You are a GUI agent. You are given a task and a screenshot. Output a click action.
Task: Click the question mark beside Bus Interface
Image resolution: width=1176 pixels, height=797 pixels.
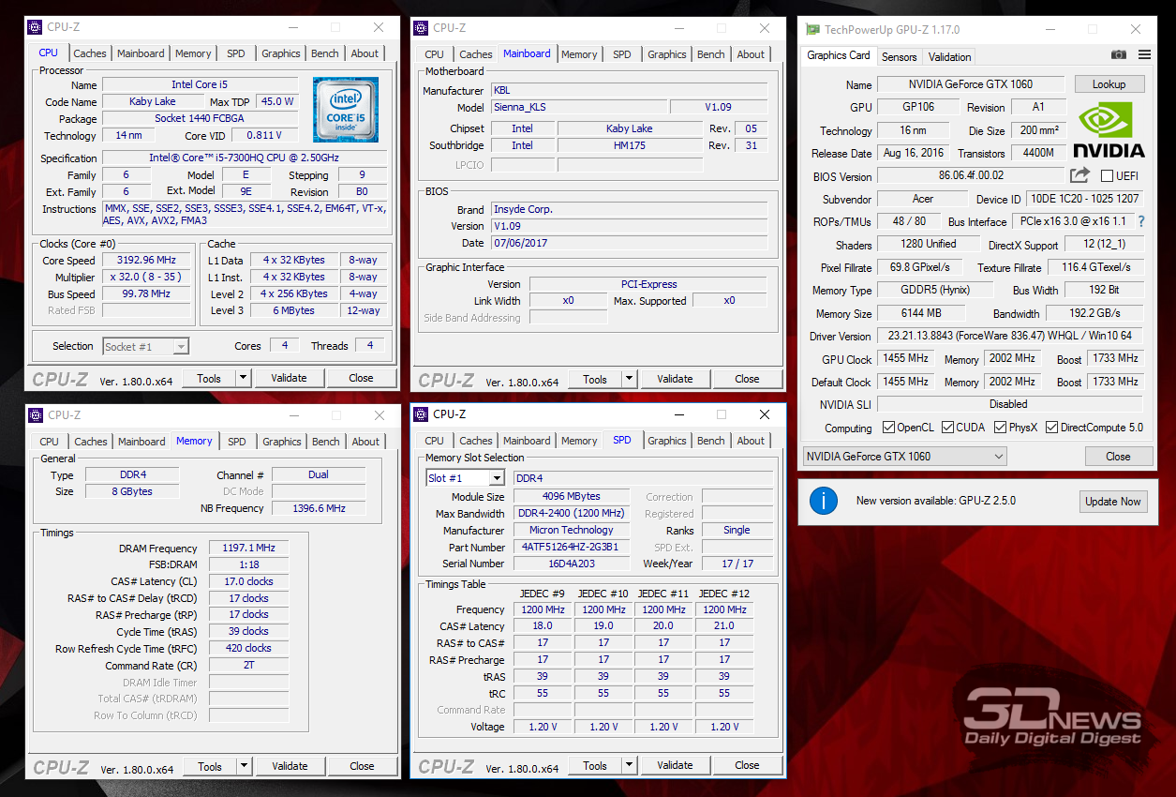click(x=1141, y=221)
